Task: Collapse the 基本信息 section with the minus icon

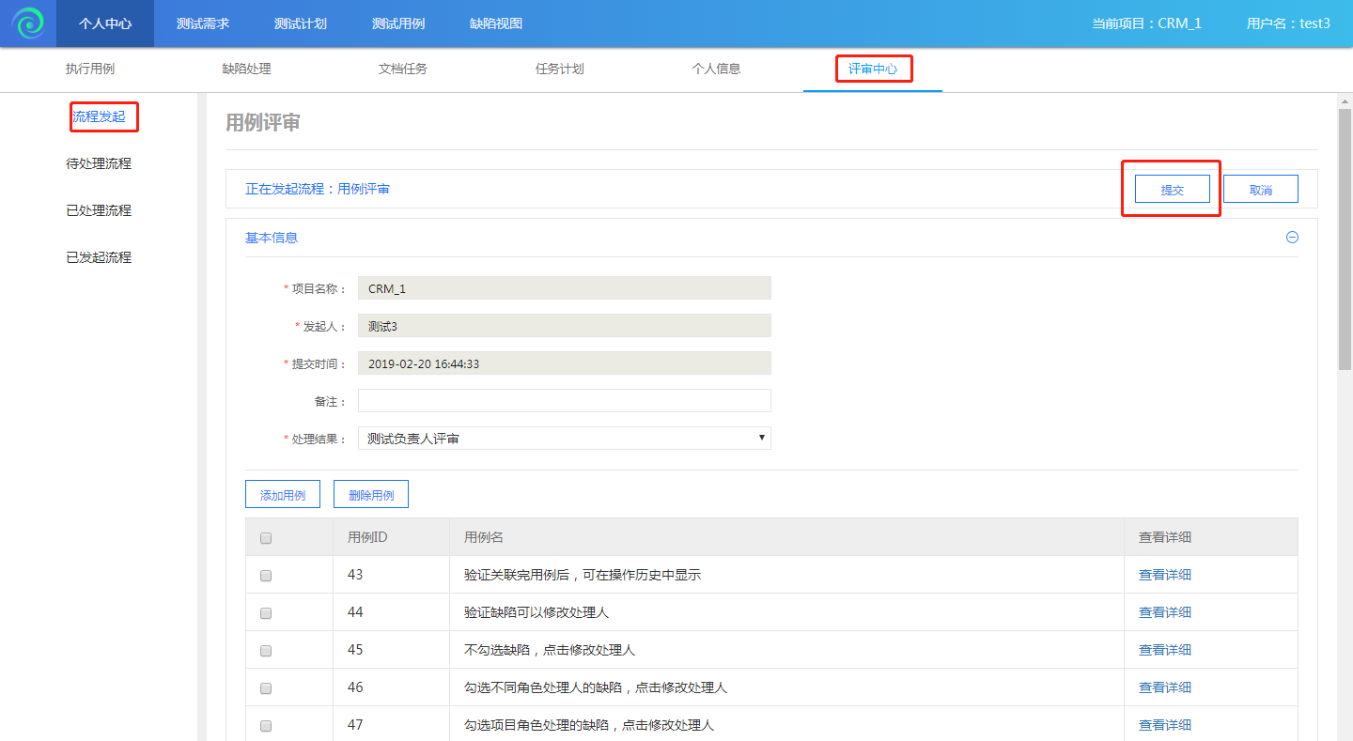Action: (x=1292, y=238)
